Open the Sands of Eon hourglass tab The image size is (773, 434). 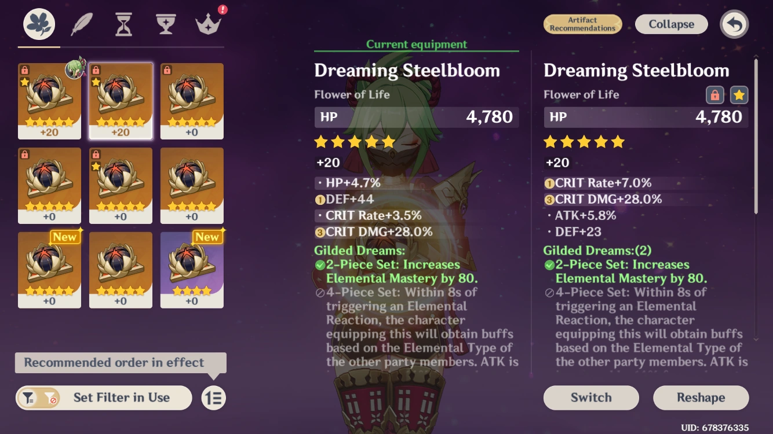click(x=123, y=25)
